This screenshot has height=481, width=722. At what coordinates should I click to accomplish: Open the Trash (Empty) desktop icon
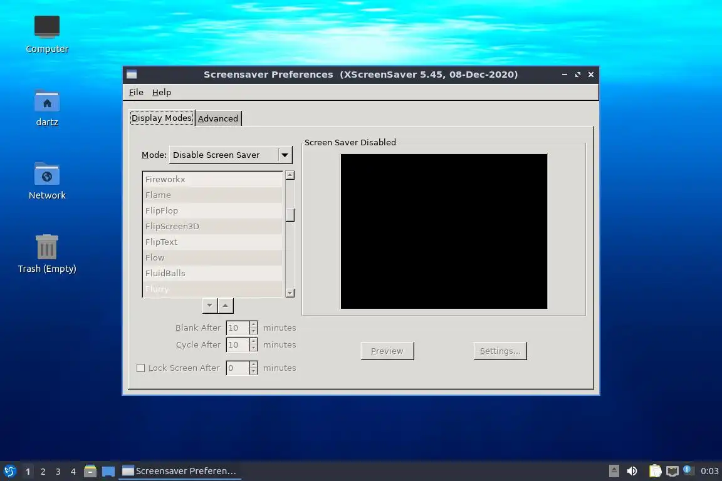click(x=47, y=254)
